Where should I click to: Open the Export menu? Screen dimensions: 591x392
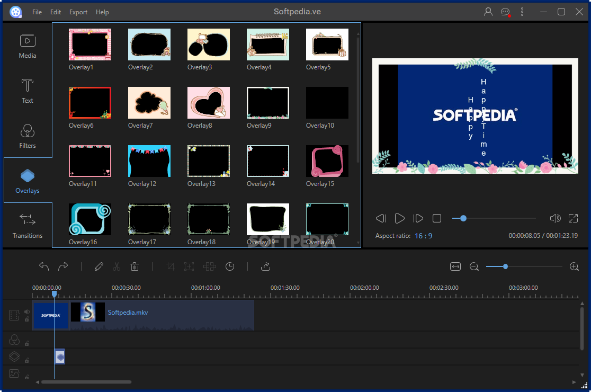pyautogui.click(x=78, y=12)
